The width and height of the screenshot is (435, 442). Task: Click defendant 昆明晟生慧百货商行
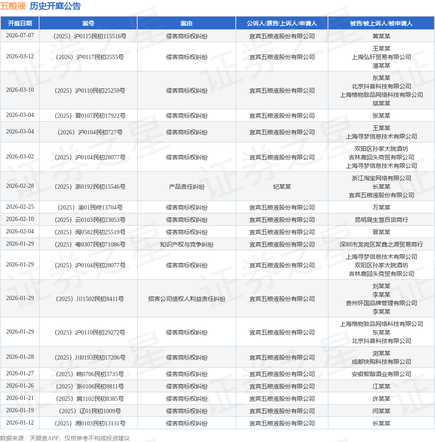381,220
